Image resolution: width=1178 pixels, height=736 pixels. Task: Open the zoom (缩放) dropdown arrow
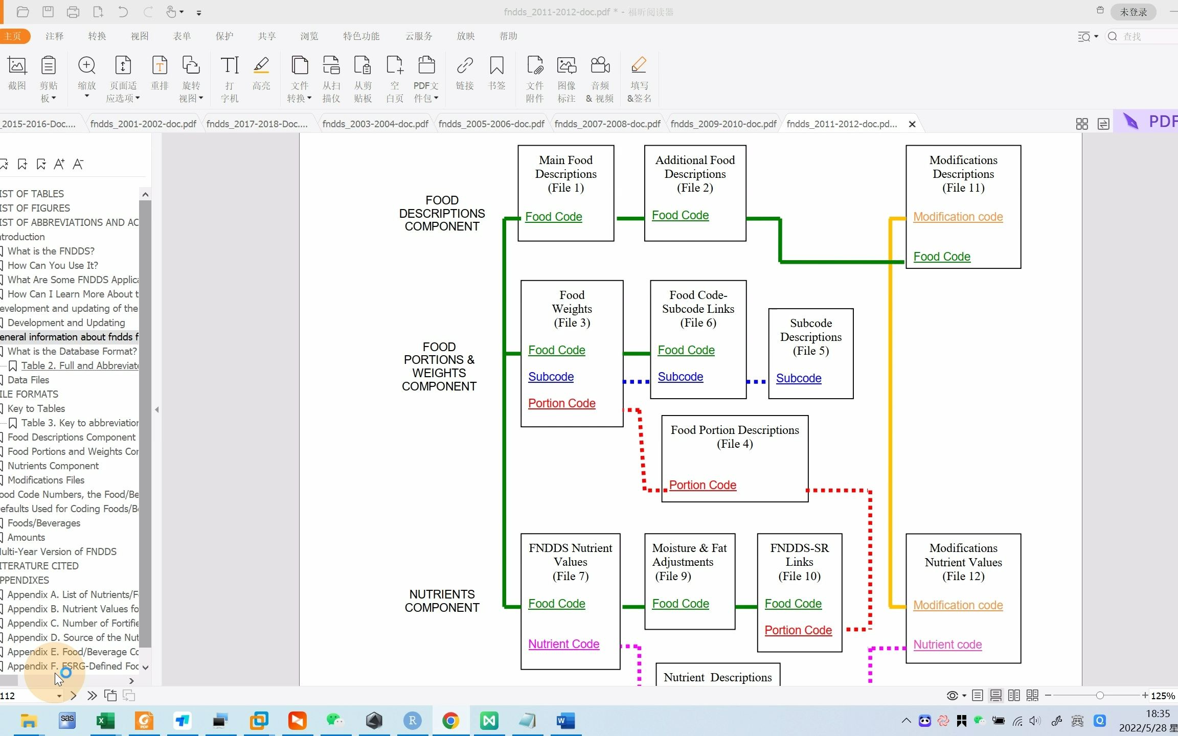coord(87,97)
